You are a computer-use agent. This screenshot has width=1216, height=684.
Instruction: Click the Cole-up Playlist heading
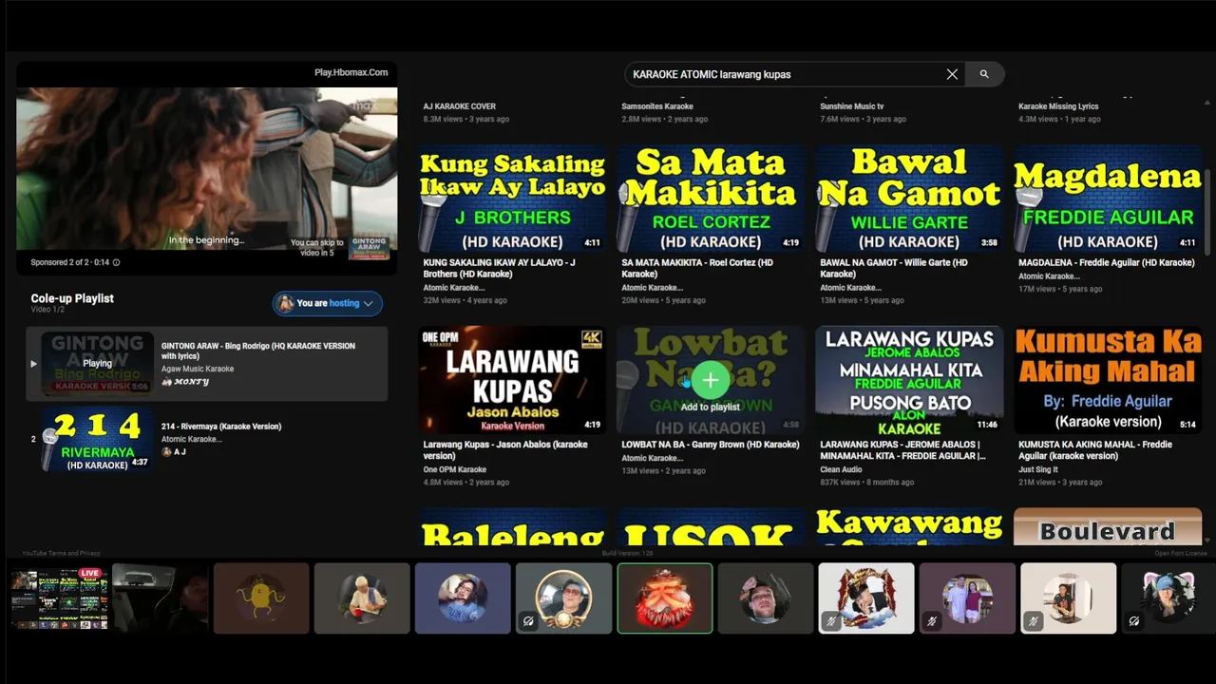coord(72,298)
